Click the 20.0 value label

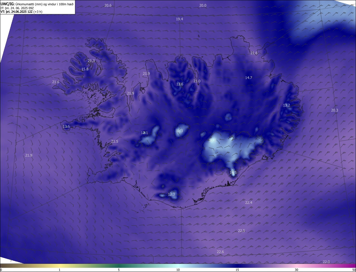coord(203,6)
